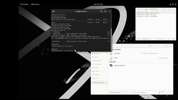
Task: Click the Terminal vertical scrollbar
Action: [111, 40]
